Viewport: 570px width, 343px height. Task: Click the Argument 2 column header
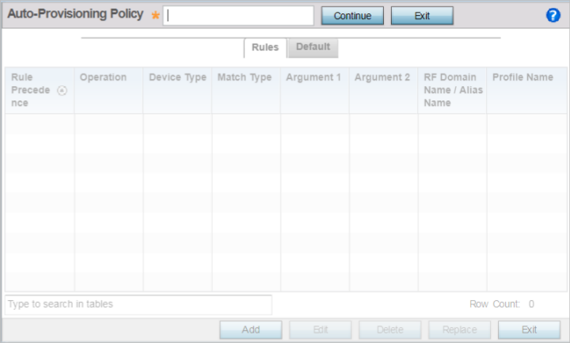click(383, 90)
